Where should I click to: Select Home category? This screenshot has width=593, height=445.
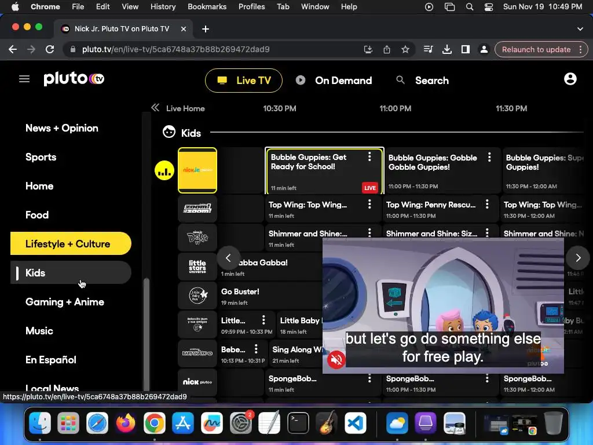[x=39, y=186]
